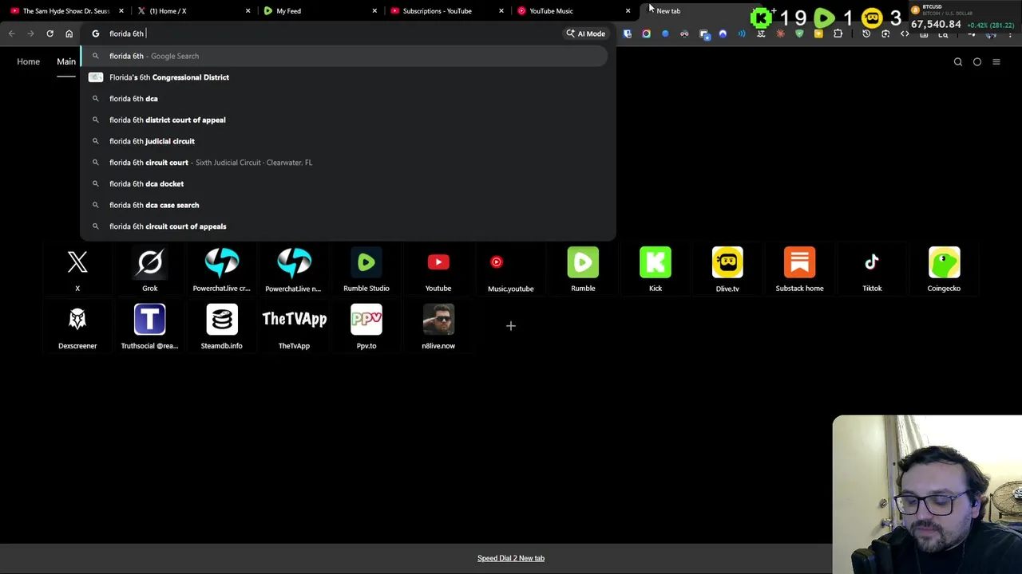This screenshot has width=1022, height=574.
Task: Open the n8live.now speed dial thumbnail
Action: point(438,320)
